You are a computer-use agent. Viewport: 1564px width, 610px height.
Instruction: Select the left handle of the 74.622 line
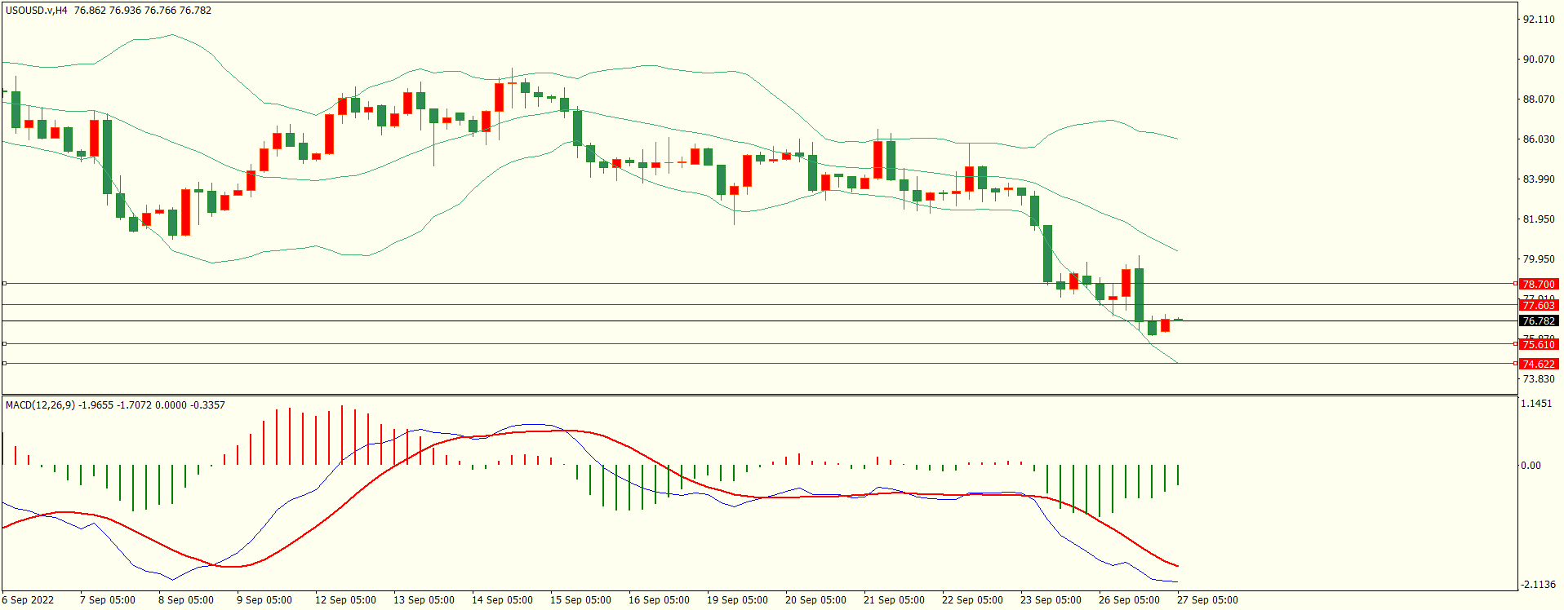5,364
